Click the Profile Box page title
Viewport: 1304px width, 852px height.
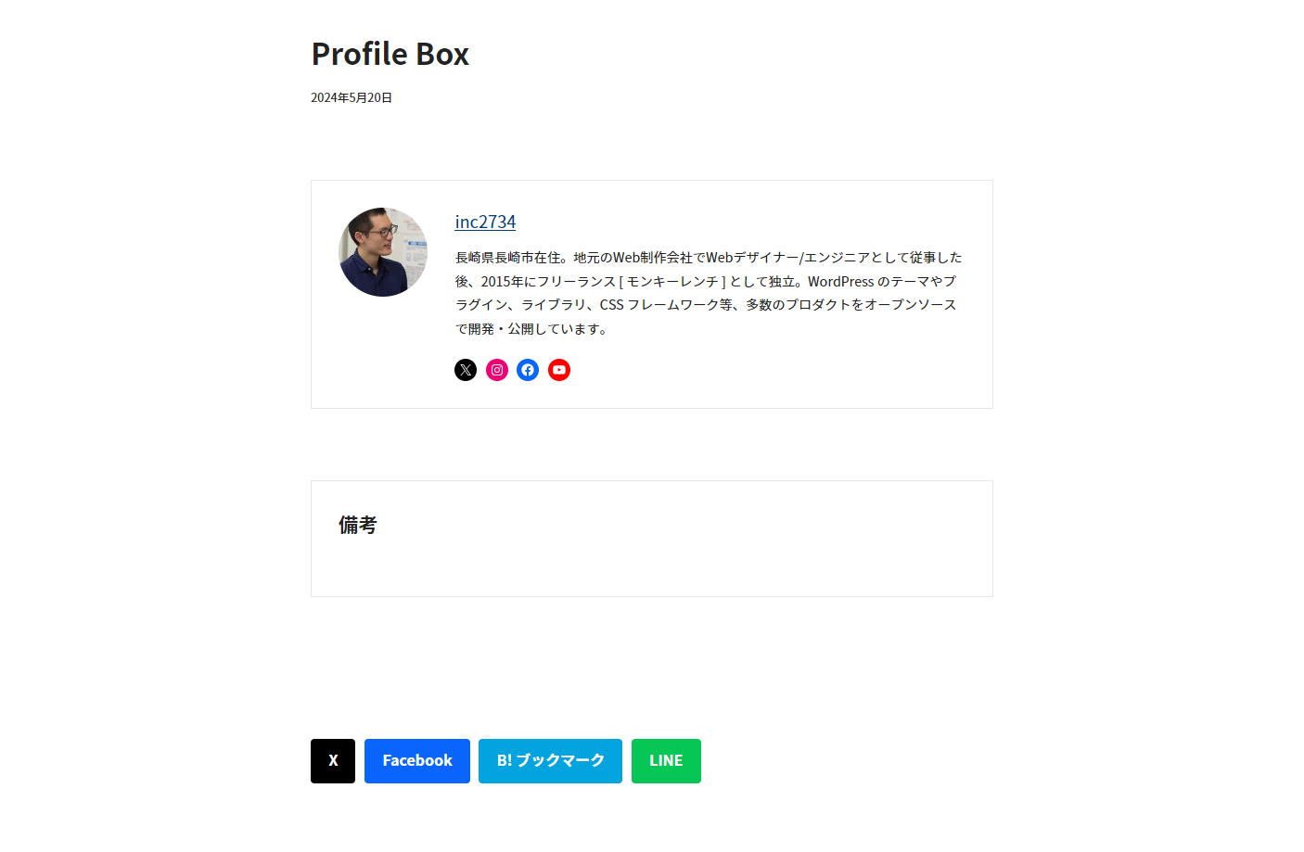[390, 54]
